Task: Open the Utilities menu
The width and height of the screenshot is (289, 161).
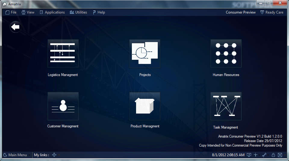Action: (x=78, y=12)
